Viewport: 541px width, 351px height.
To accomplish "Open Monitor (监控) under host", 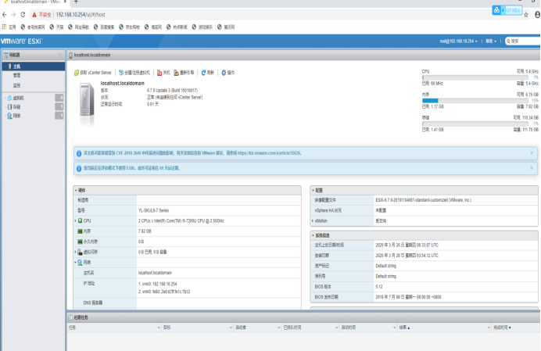I will (17, 84).
